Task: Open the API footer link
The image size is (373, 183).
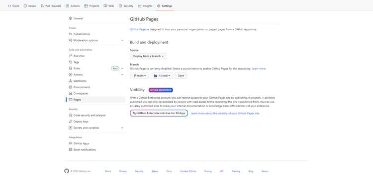Action: (x=221, y=171)
